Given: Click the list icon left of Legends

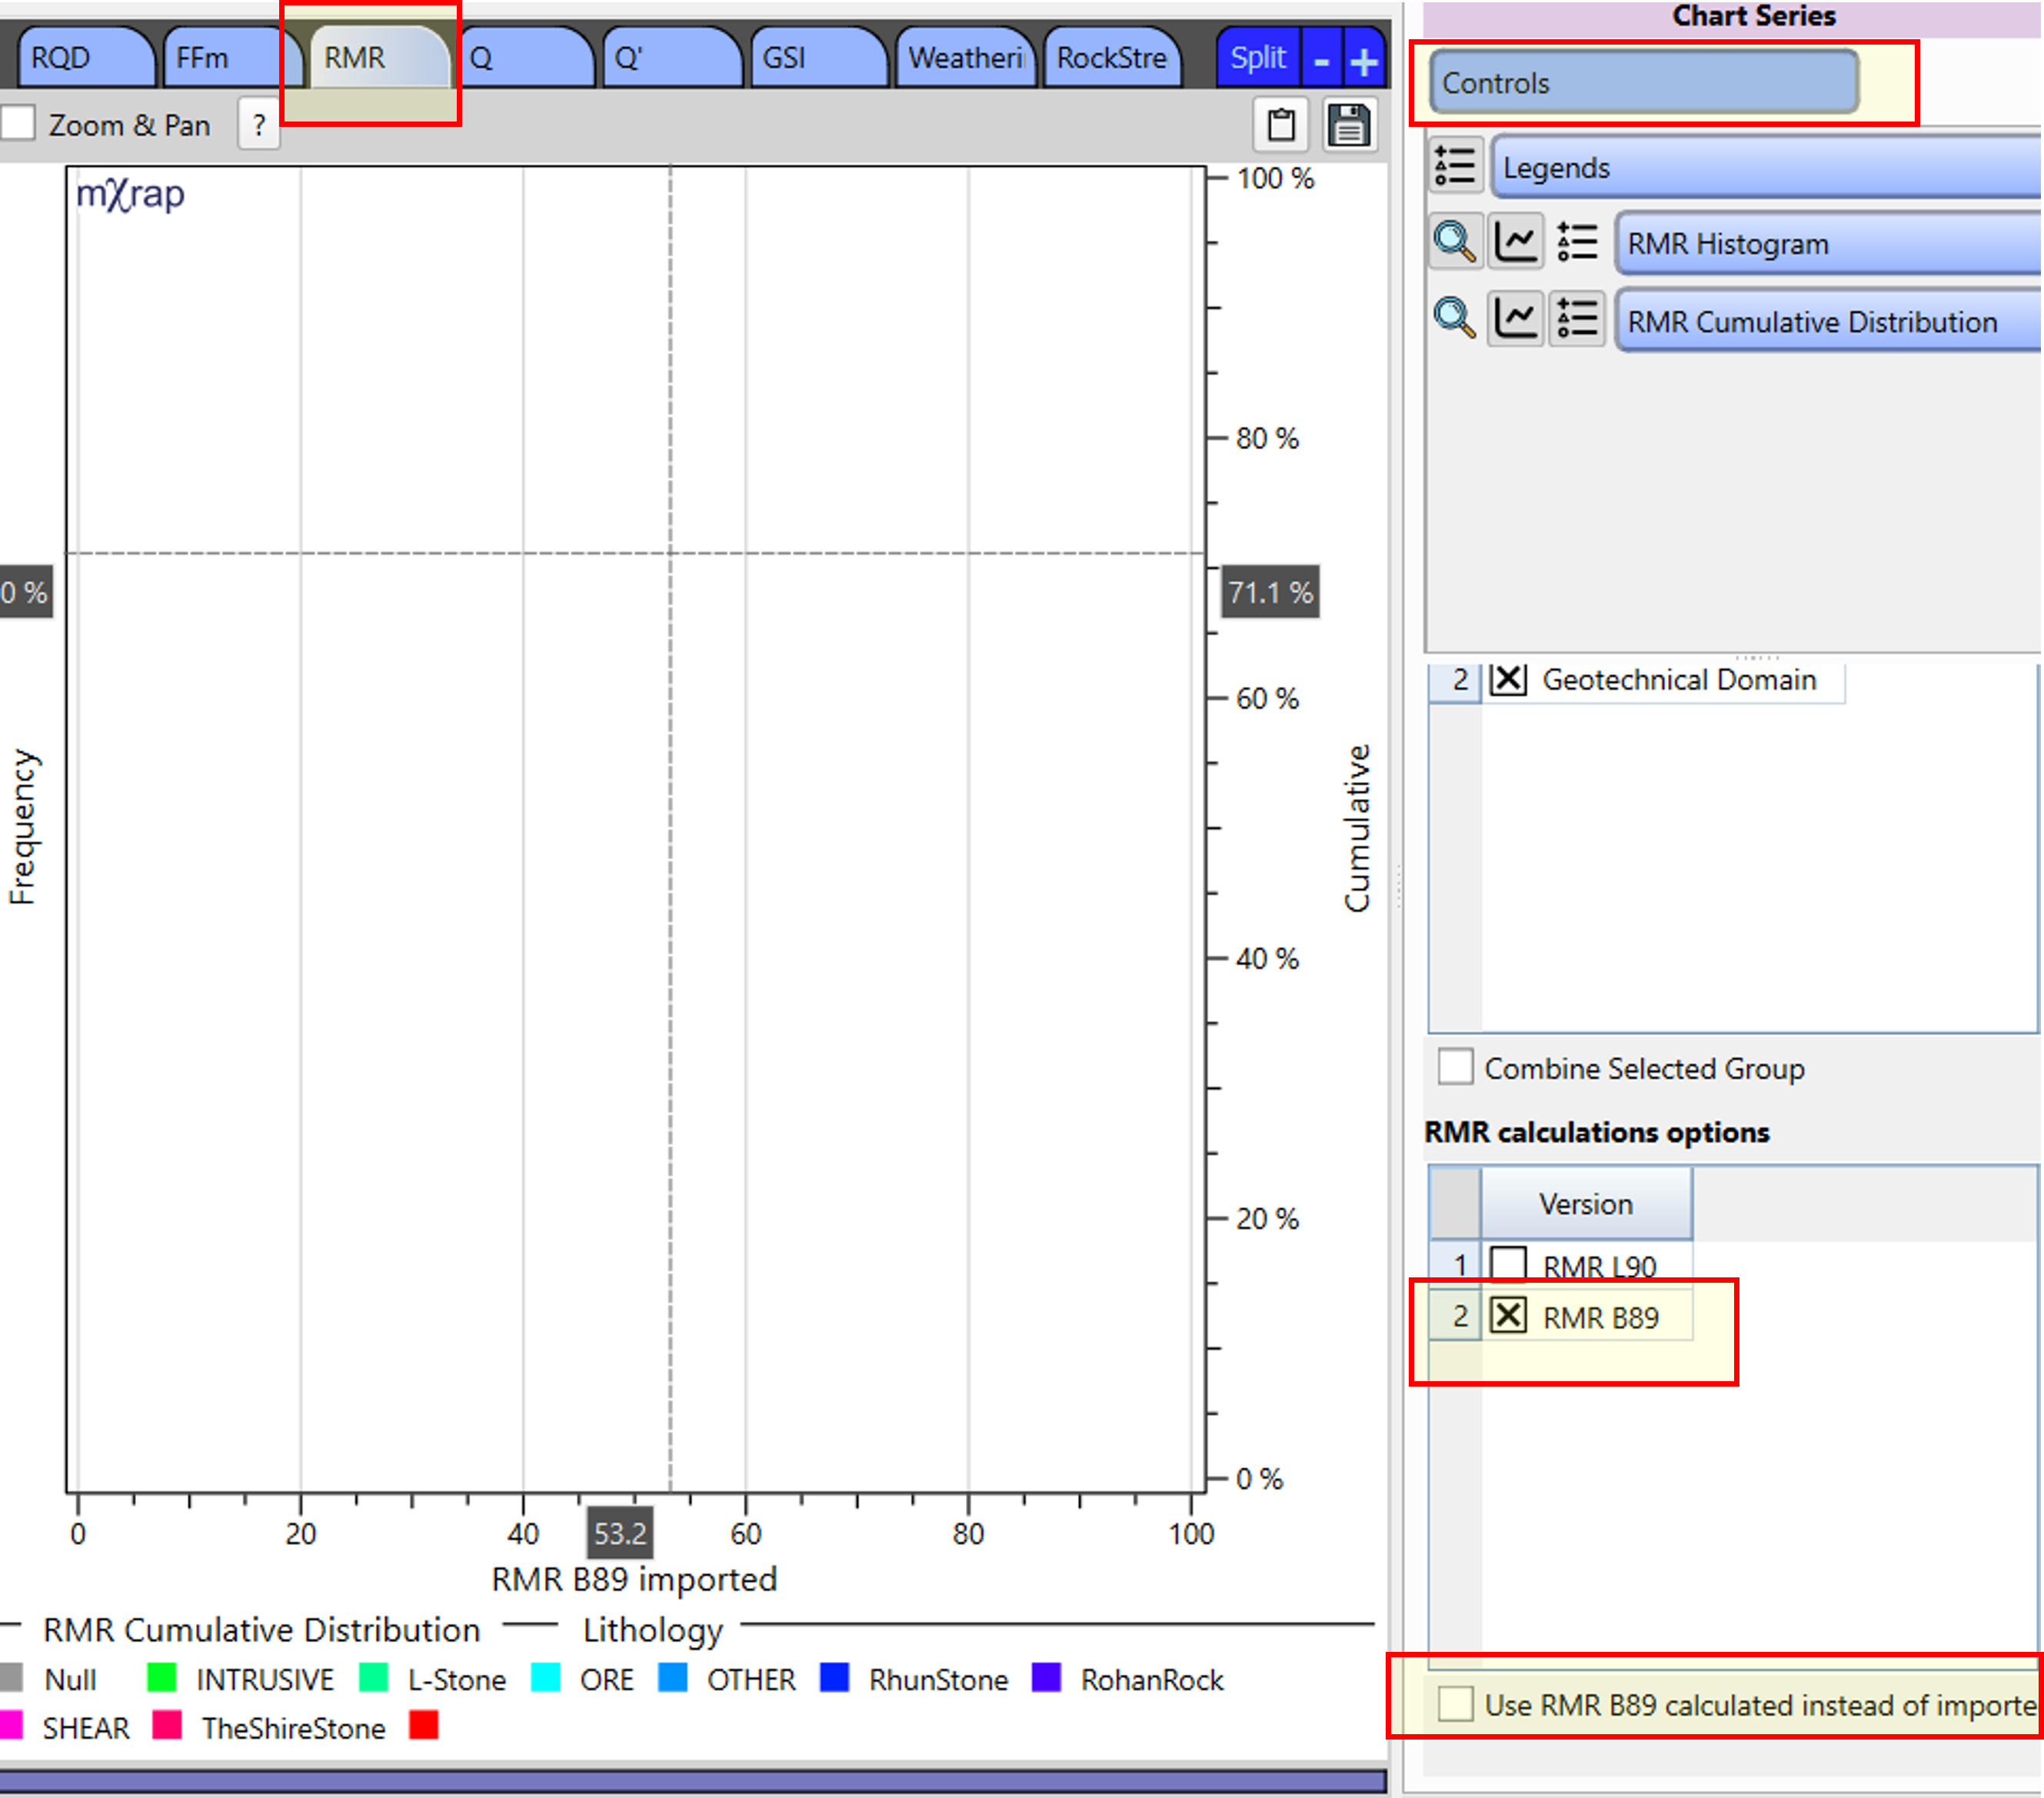Looking at the screenshot, I should click(x=1457, y=166).
